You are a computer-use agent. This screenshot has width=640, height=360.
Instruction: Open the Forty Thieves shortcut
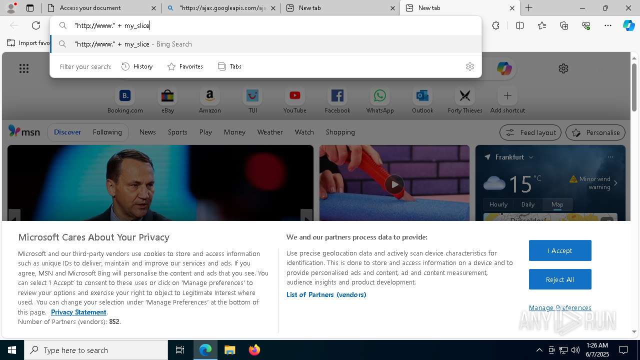465,100
